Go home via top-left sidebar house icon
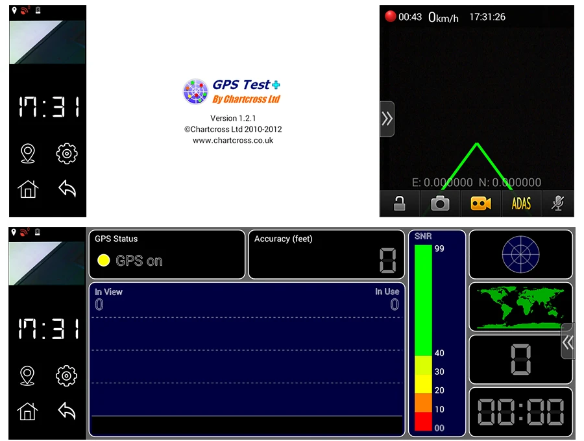 click(28, 189)
